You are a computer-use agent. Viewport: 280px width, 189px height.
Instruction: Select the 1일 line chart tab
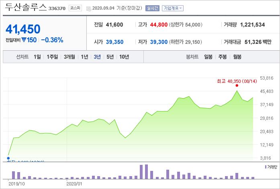37,57
